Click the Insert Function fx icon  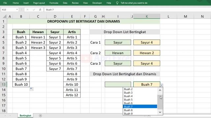[x=40, y=10]
